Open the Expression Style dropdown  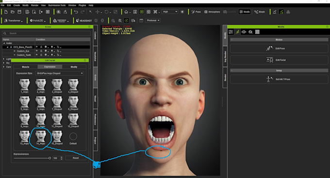59,73
